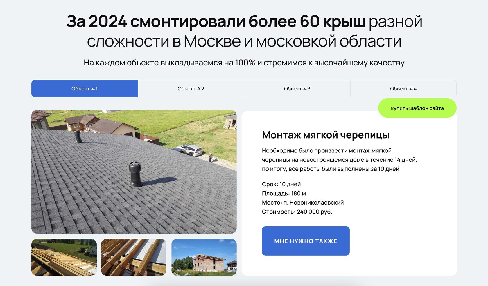This screenshot has height=286, width=488.
Task: Click the project description paragraph
Action: pos(339,160)
